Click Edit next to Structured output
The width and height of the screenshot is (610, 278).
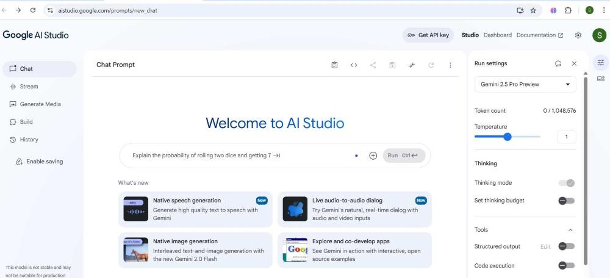tap(545, 246)
